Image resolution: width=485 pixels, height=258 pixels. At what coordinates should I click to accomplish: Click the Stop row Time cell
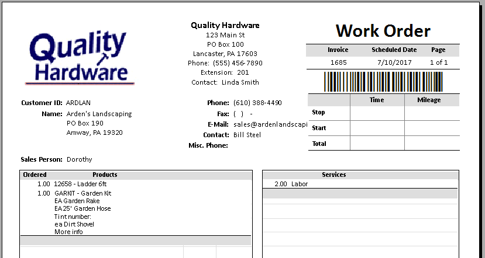click(x=377, y=113)
